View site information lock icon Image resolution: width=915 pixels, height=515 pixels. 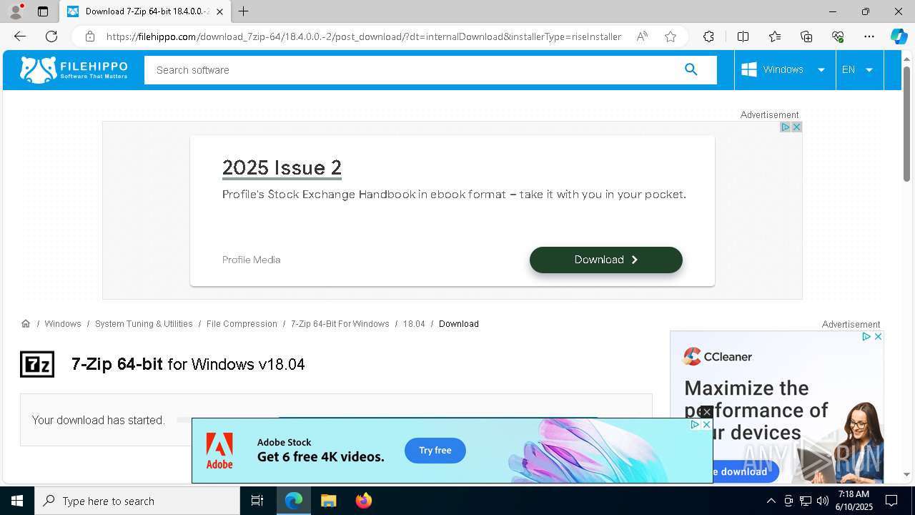coord(89,36)
